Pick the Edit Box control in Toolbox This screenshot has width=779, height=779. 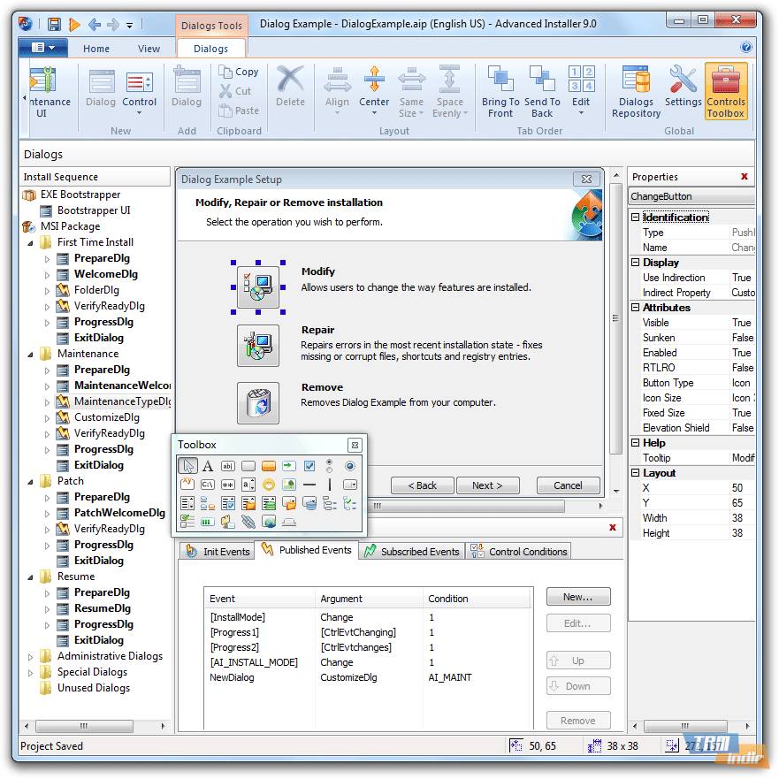[228, 466]
